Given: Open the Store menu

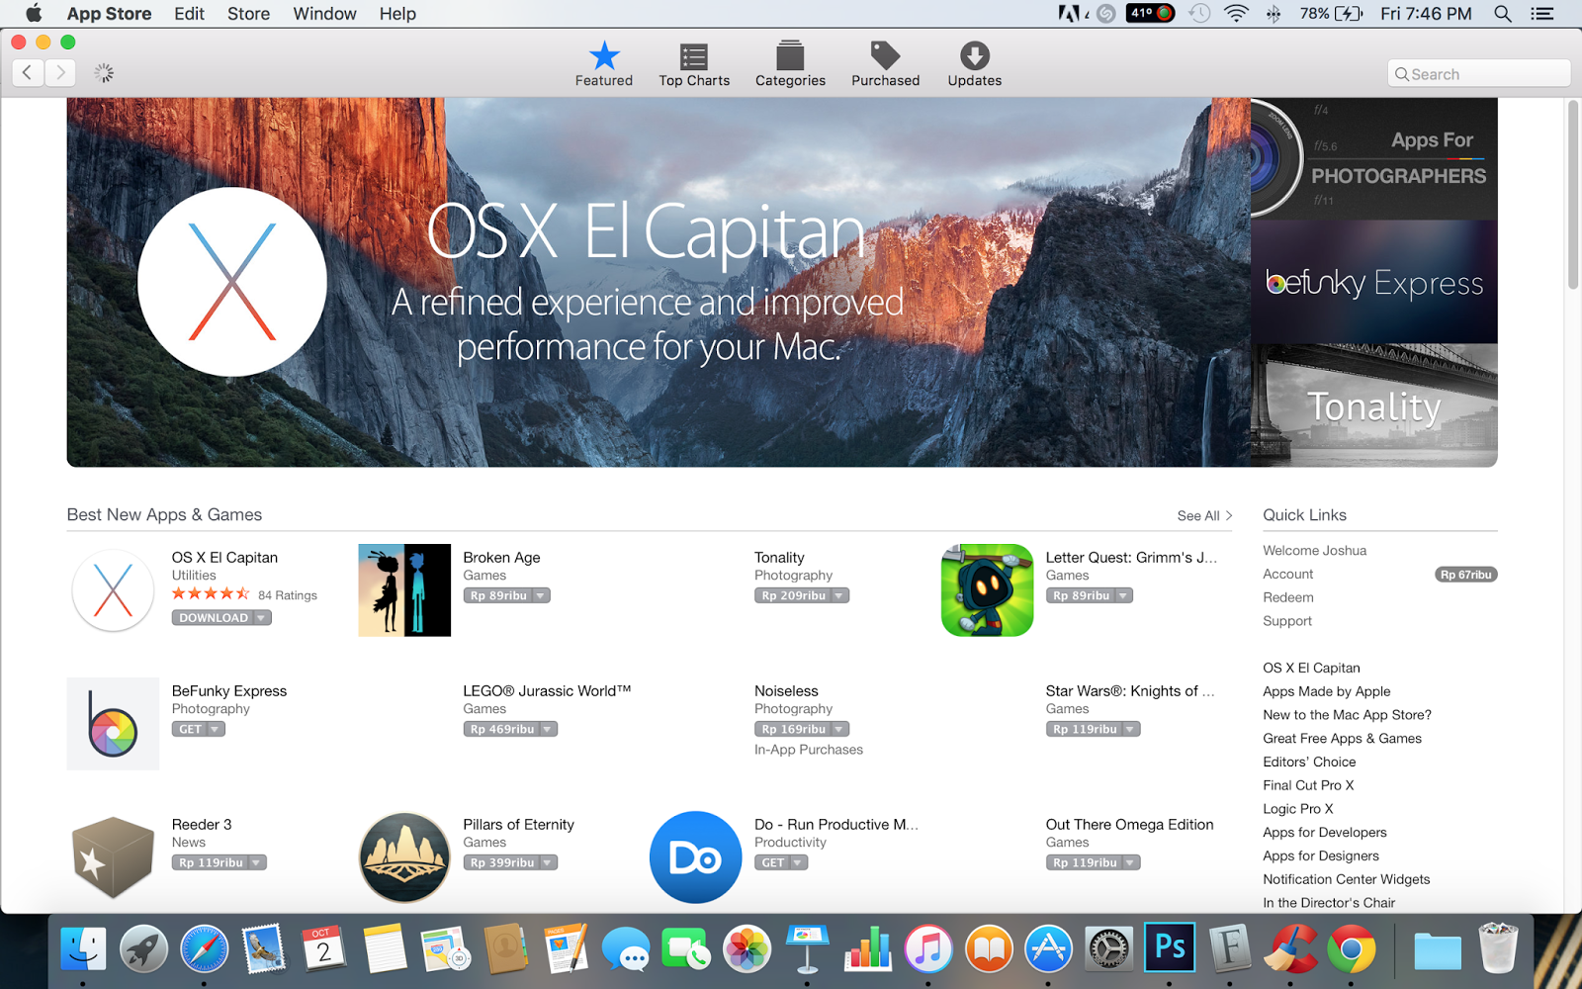Looking at the screenshot, I should (248, 14).
